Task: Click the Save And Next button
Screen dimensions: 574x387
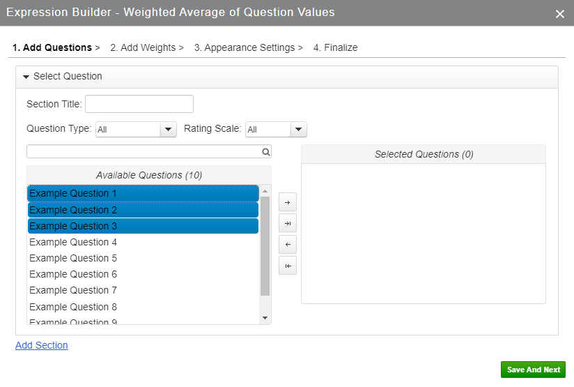Action: [x=533, y=370]
